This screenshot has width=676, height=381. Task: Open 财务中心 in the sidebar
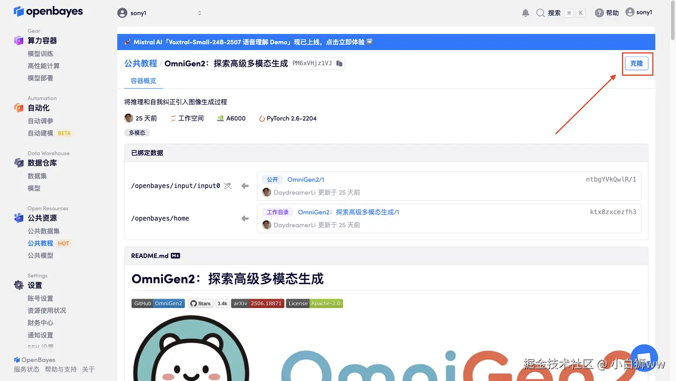pos(40,322)
